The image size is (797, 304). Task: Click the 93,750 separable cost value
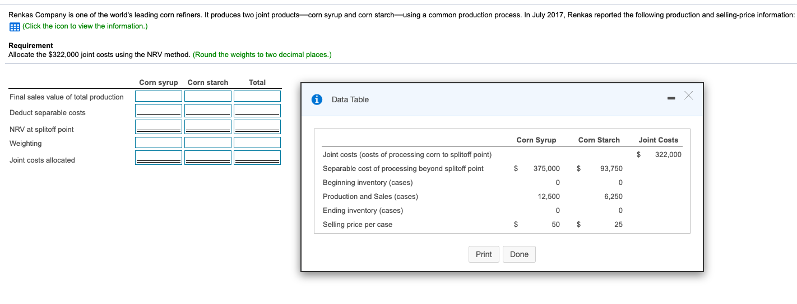611,168
